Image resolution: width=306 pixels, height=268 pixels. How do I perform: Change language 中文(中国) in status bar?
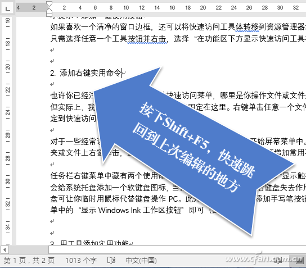141,260
